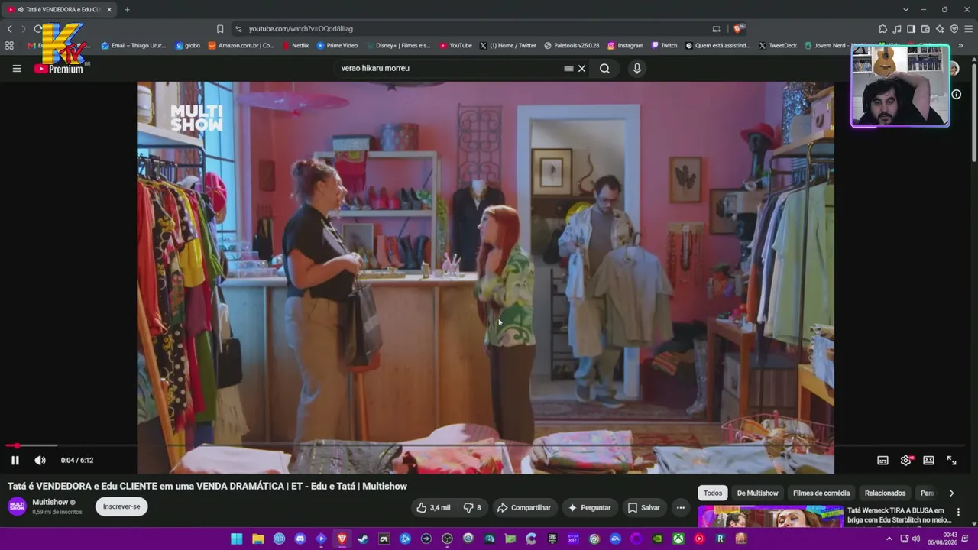Screen dimensions: 978x550
Task: Dislike the video thumbs-down button
Action: [x=473, y=507]
